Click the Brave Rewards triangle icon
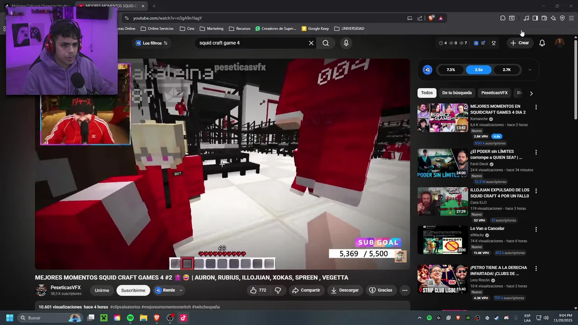The image size is (578, 325). coord(441,18)
